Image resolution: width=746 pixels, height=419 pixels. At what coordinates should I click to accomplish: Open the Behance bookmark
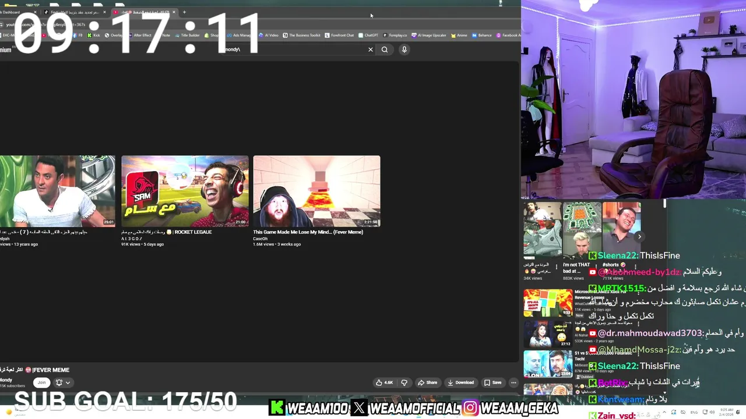click(x=482, y=35)
